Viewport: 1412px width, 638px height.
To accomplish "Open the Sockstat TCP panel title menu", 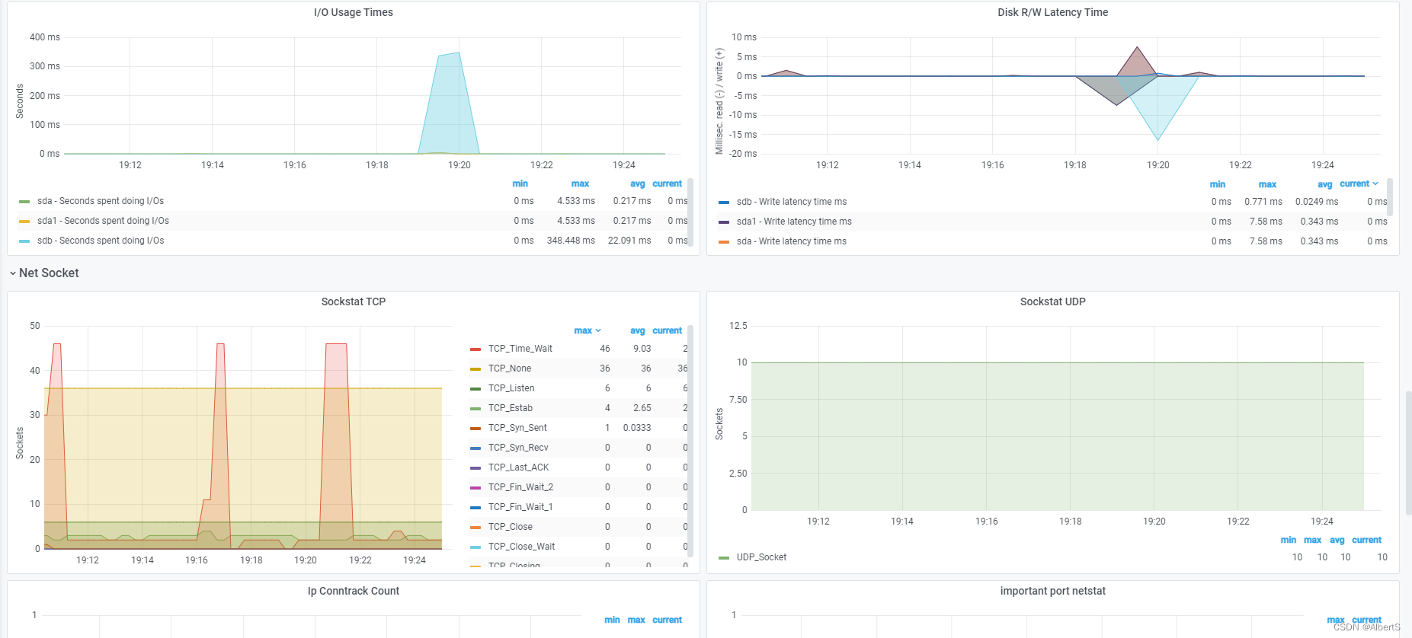I will [x=354, y=301].
